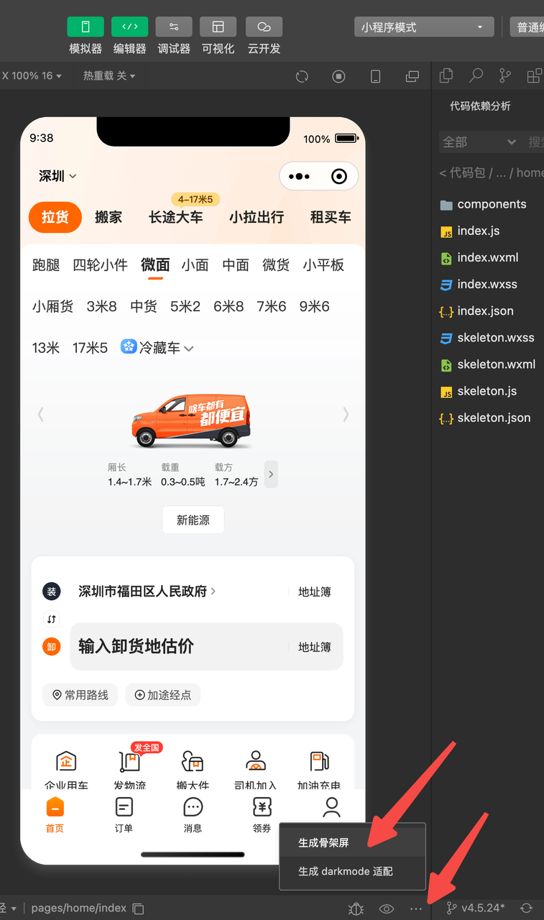Open the 可视化 visual layout button
Image resolution: width=544 pixels, height=920 pixels.
218,27
